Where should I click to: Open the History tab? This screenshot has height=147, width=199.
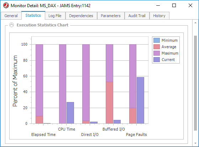click(x=159, y=16)
